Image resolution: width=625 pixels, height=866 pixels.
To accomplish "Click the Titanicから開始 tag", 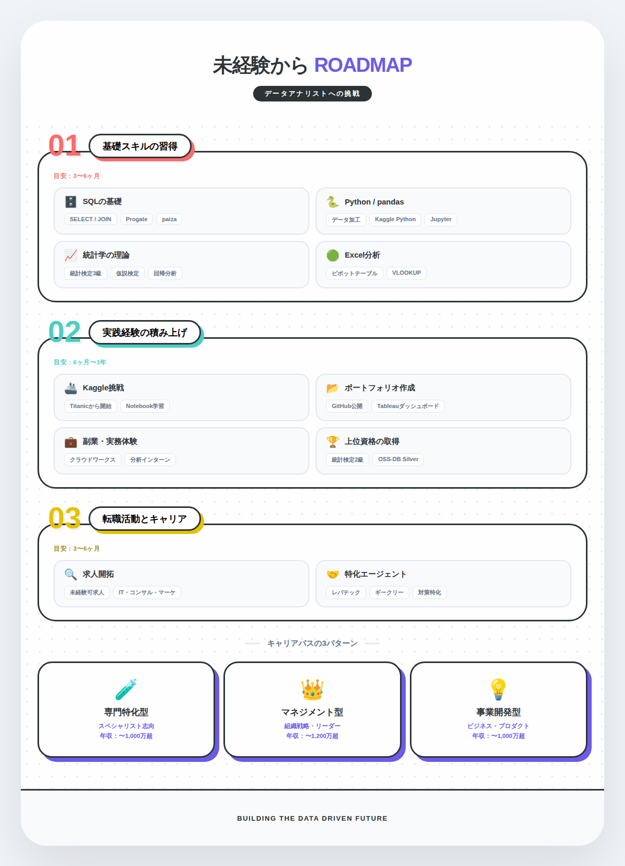I will [x=91, y=406].
